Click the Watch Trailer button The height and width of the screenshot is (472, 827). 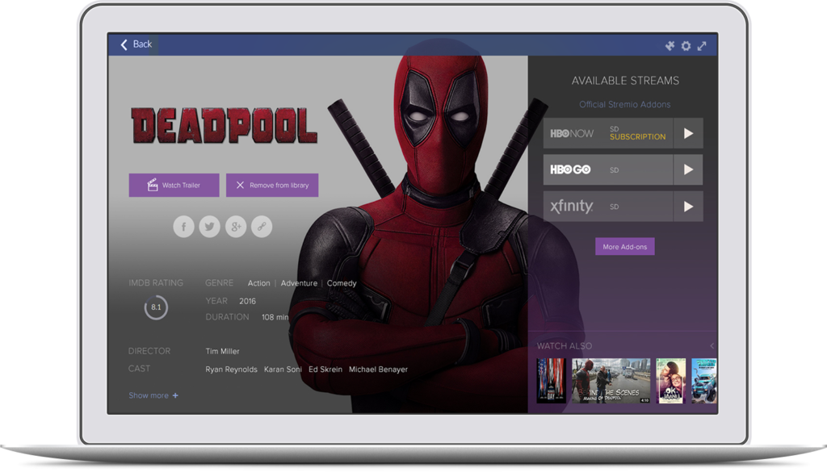(174, 186)
